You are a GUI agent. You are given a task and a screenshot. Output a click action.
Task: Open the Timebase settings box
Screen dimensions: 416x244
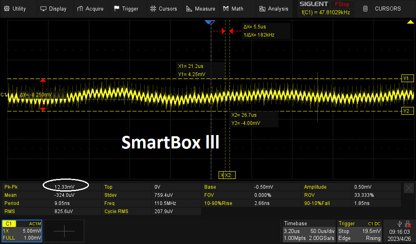point(309,231)
